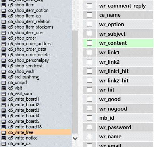Click the mb_id field name
Viewport: 154px width, 147px height.
click(107, 118)
